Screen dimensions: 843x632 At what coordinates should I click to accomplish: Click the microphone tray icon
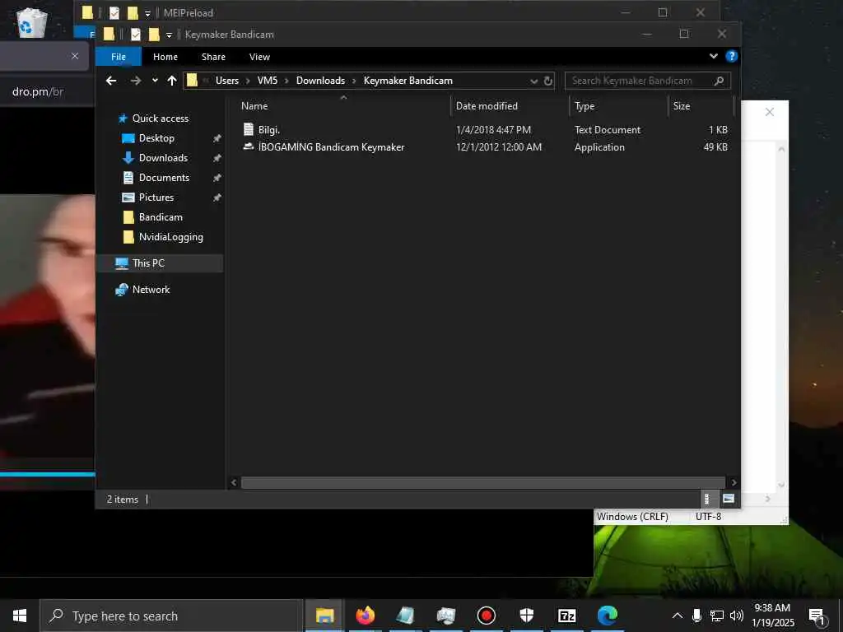click(696, 616)
